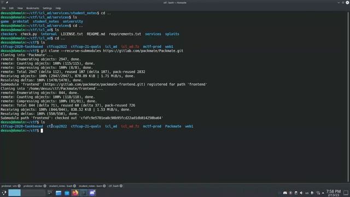Open the Dolphin file manager taskbar icon
Screen dimensions: 350x197
click(x=59, y=193)
